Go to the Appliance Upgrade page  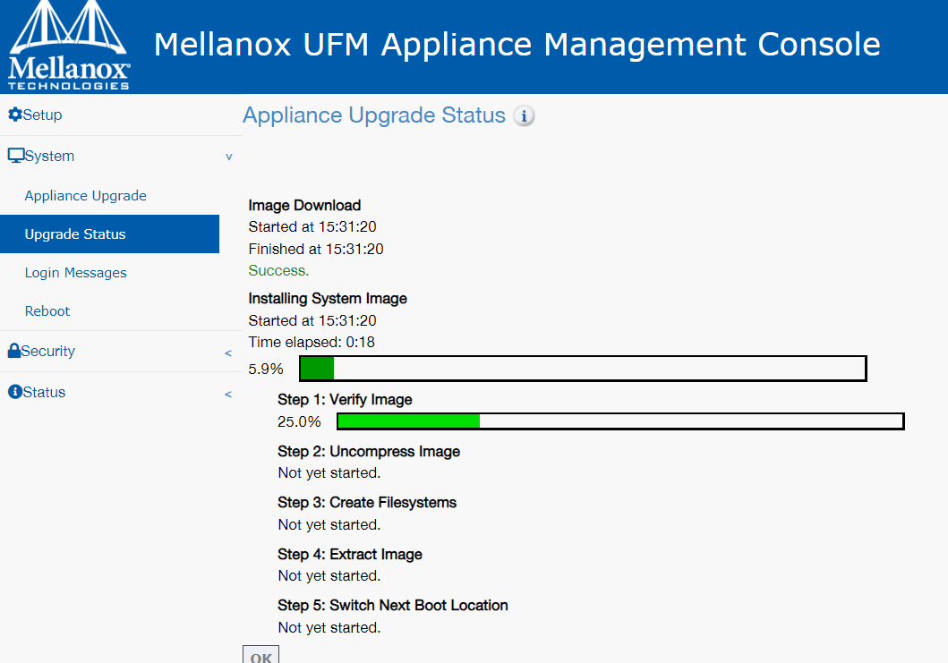click(x=85, y=196)
